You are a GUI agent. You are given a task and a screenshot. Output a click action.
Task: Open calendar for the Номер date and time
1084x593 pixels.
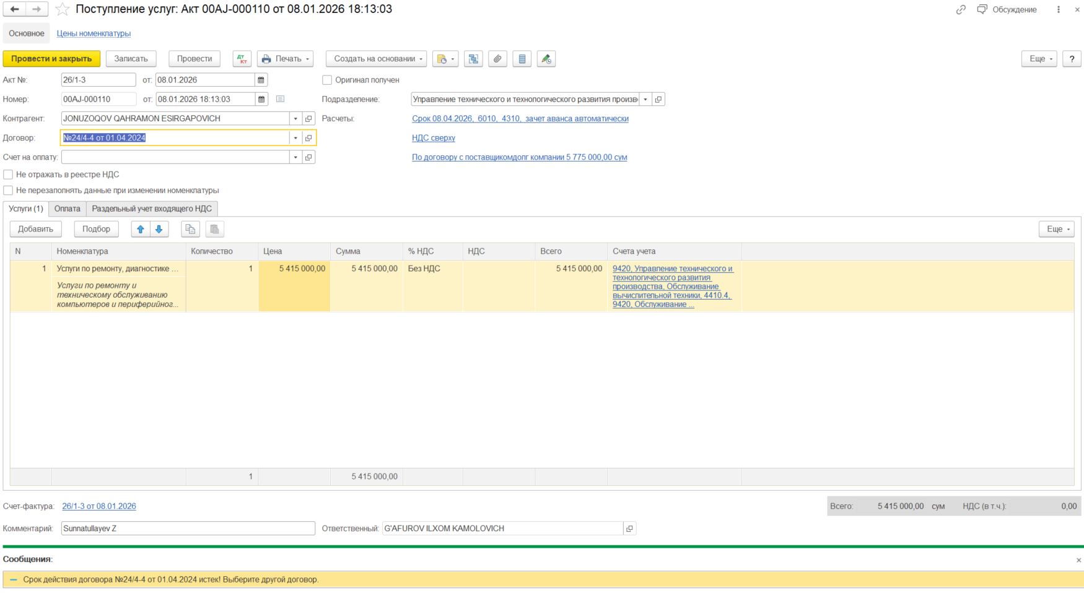[261, 99]
